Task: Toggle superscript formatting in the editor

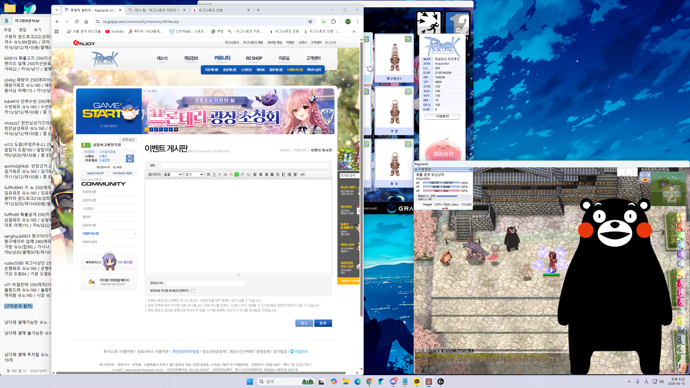Action: (x=242, y=174)
